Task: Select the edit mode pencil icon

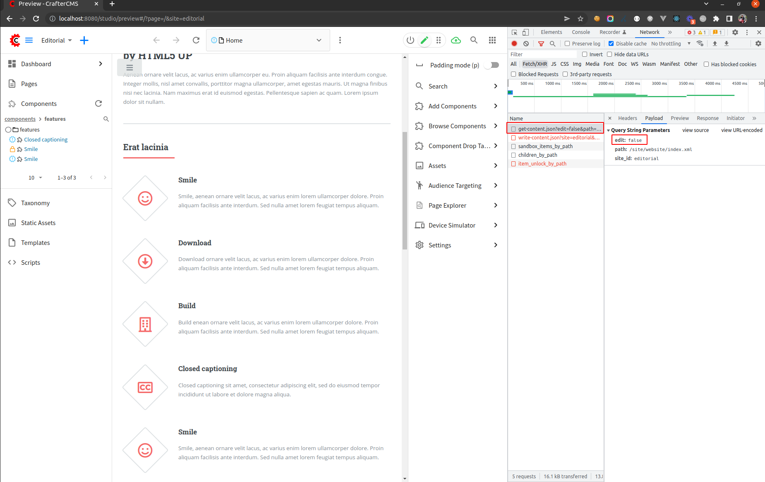Action: (x=424, y=40)
